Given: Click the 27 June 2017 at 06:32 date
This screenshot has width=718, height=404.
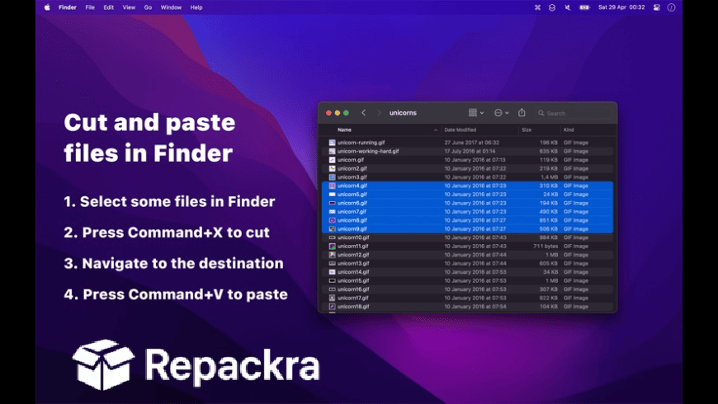Looking at the screenshot, I should point(471,143).
